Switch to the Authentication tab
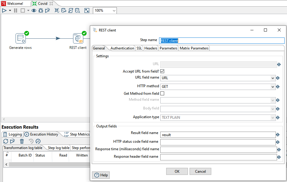287x182 pixels. 122,48
